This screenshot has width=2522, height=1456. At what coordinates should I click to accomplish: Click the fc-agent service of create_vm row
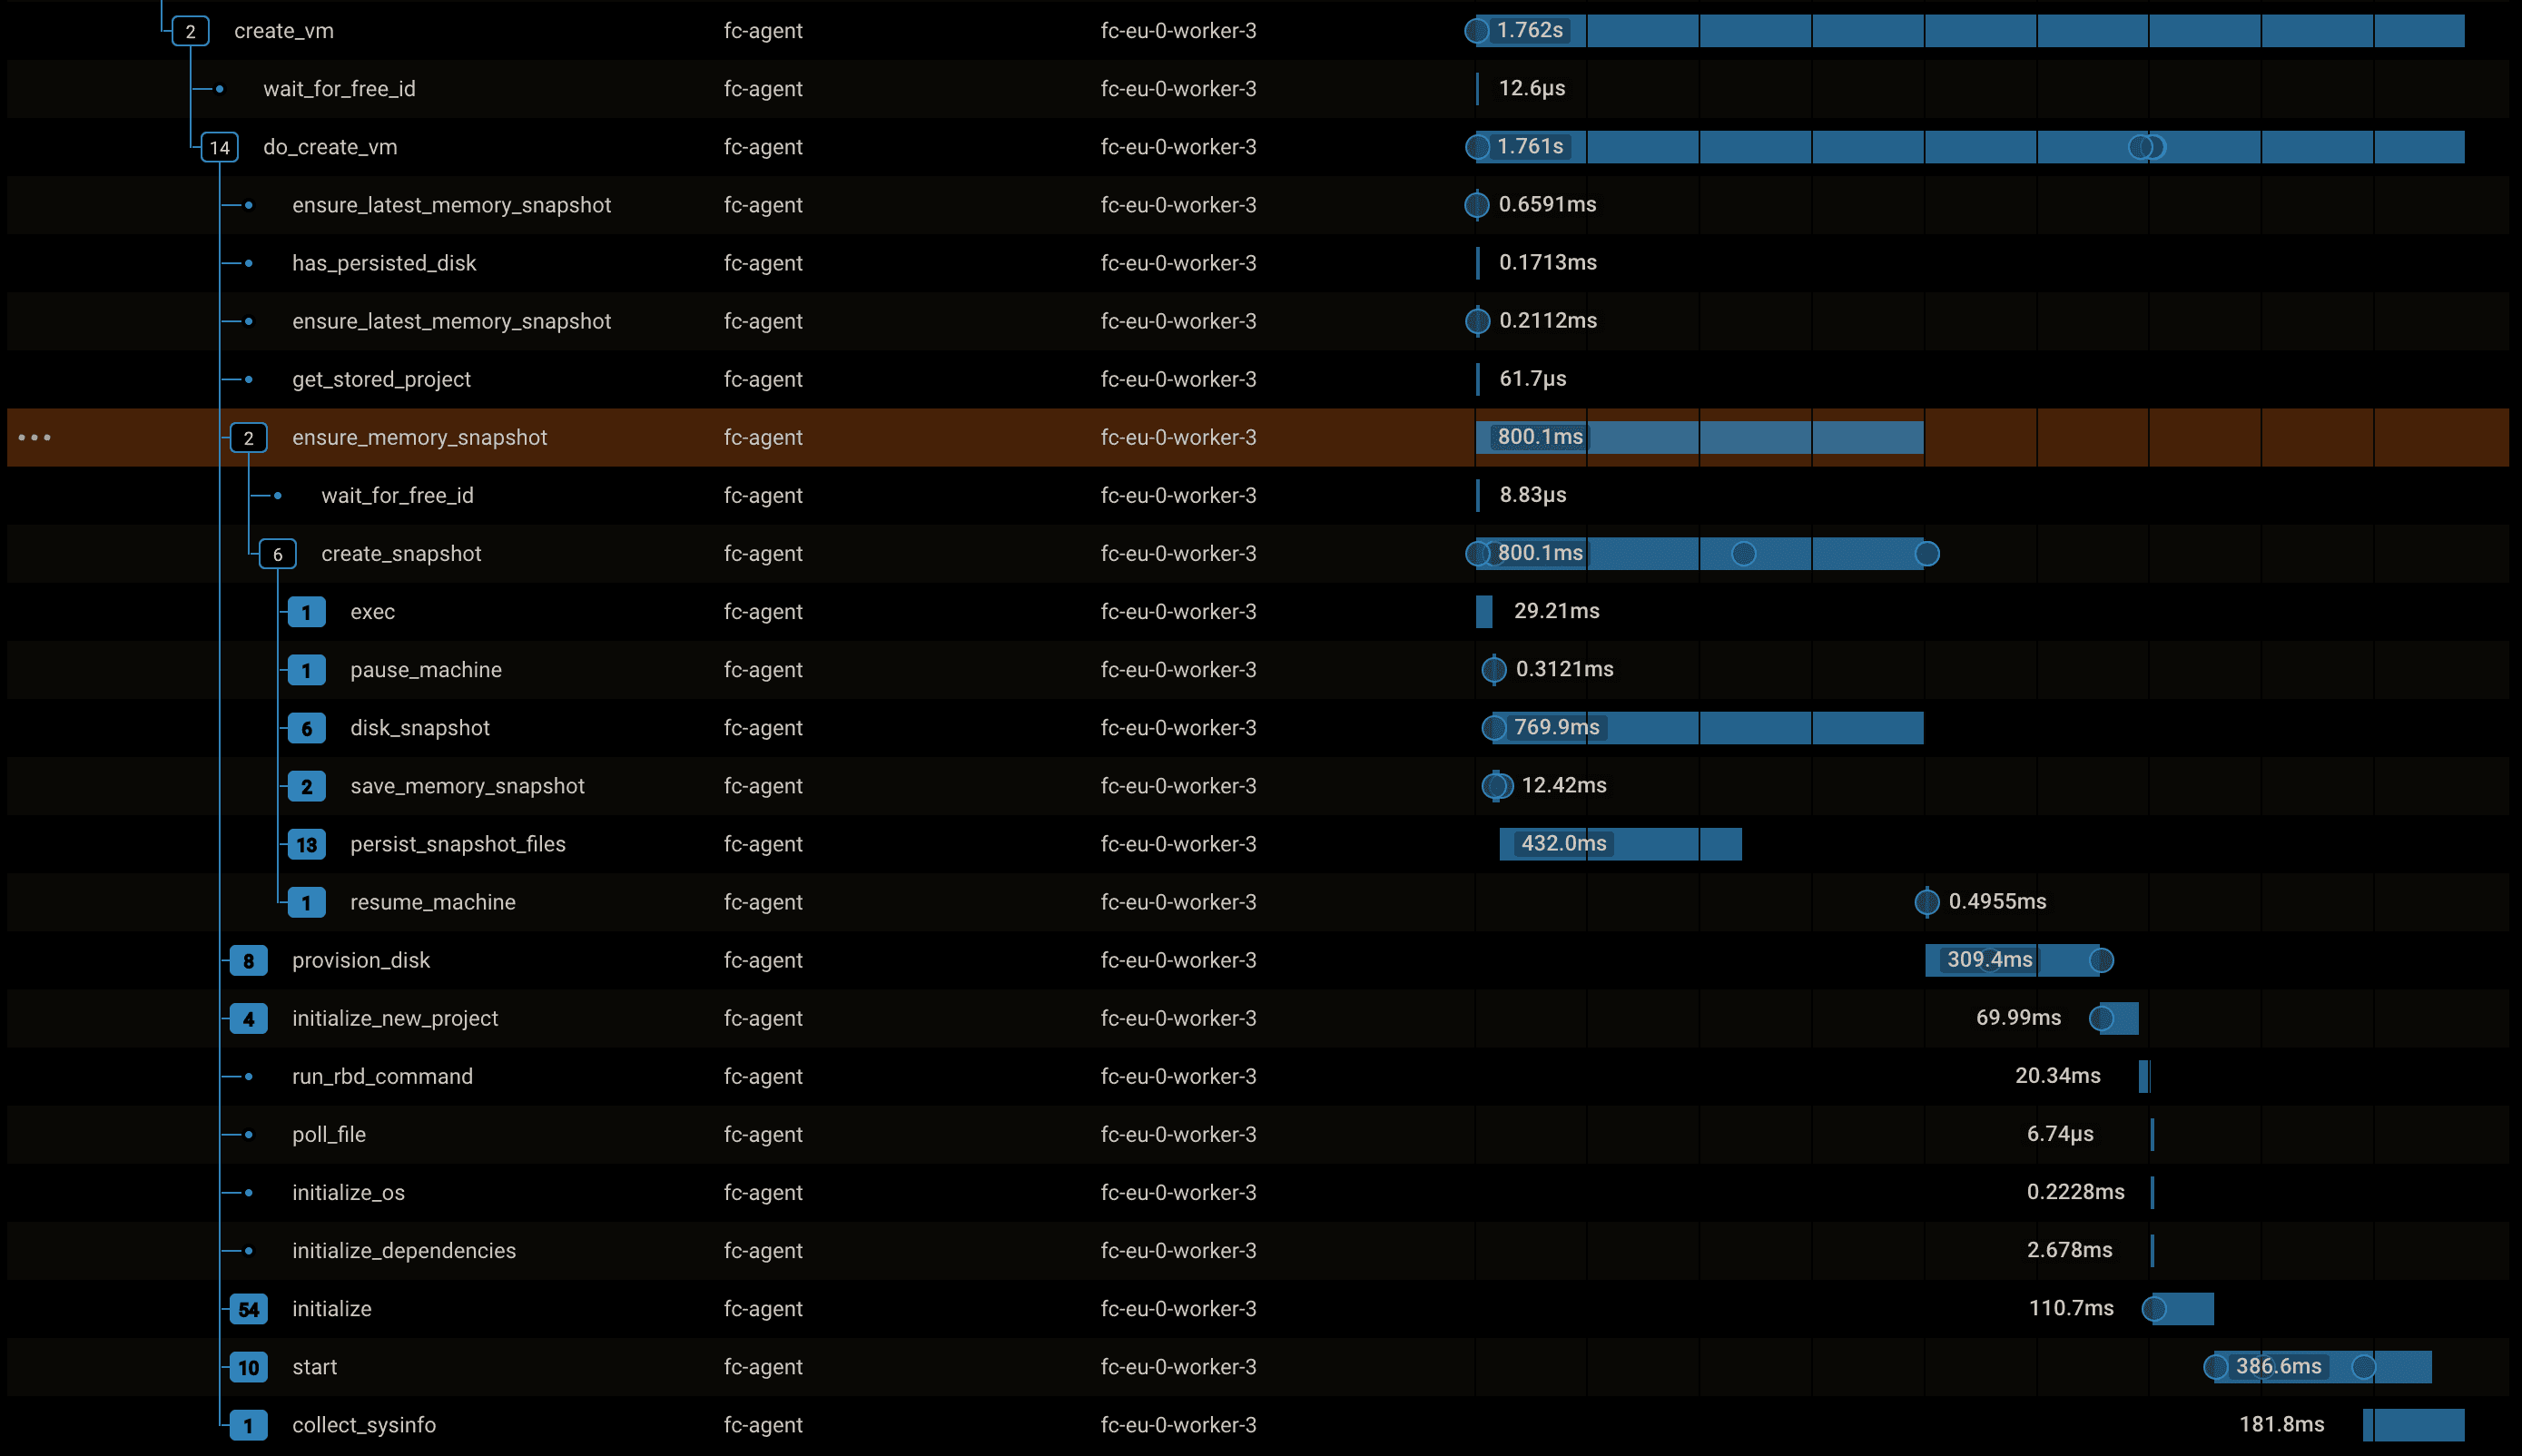click(763, 31)
